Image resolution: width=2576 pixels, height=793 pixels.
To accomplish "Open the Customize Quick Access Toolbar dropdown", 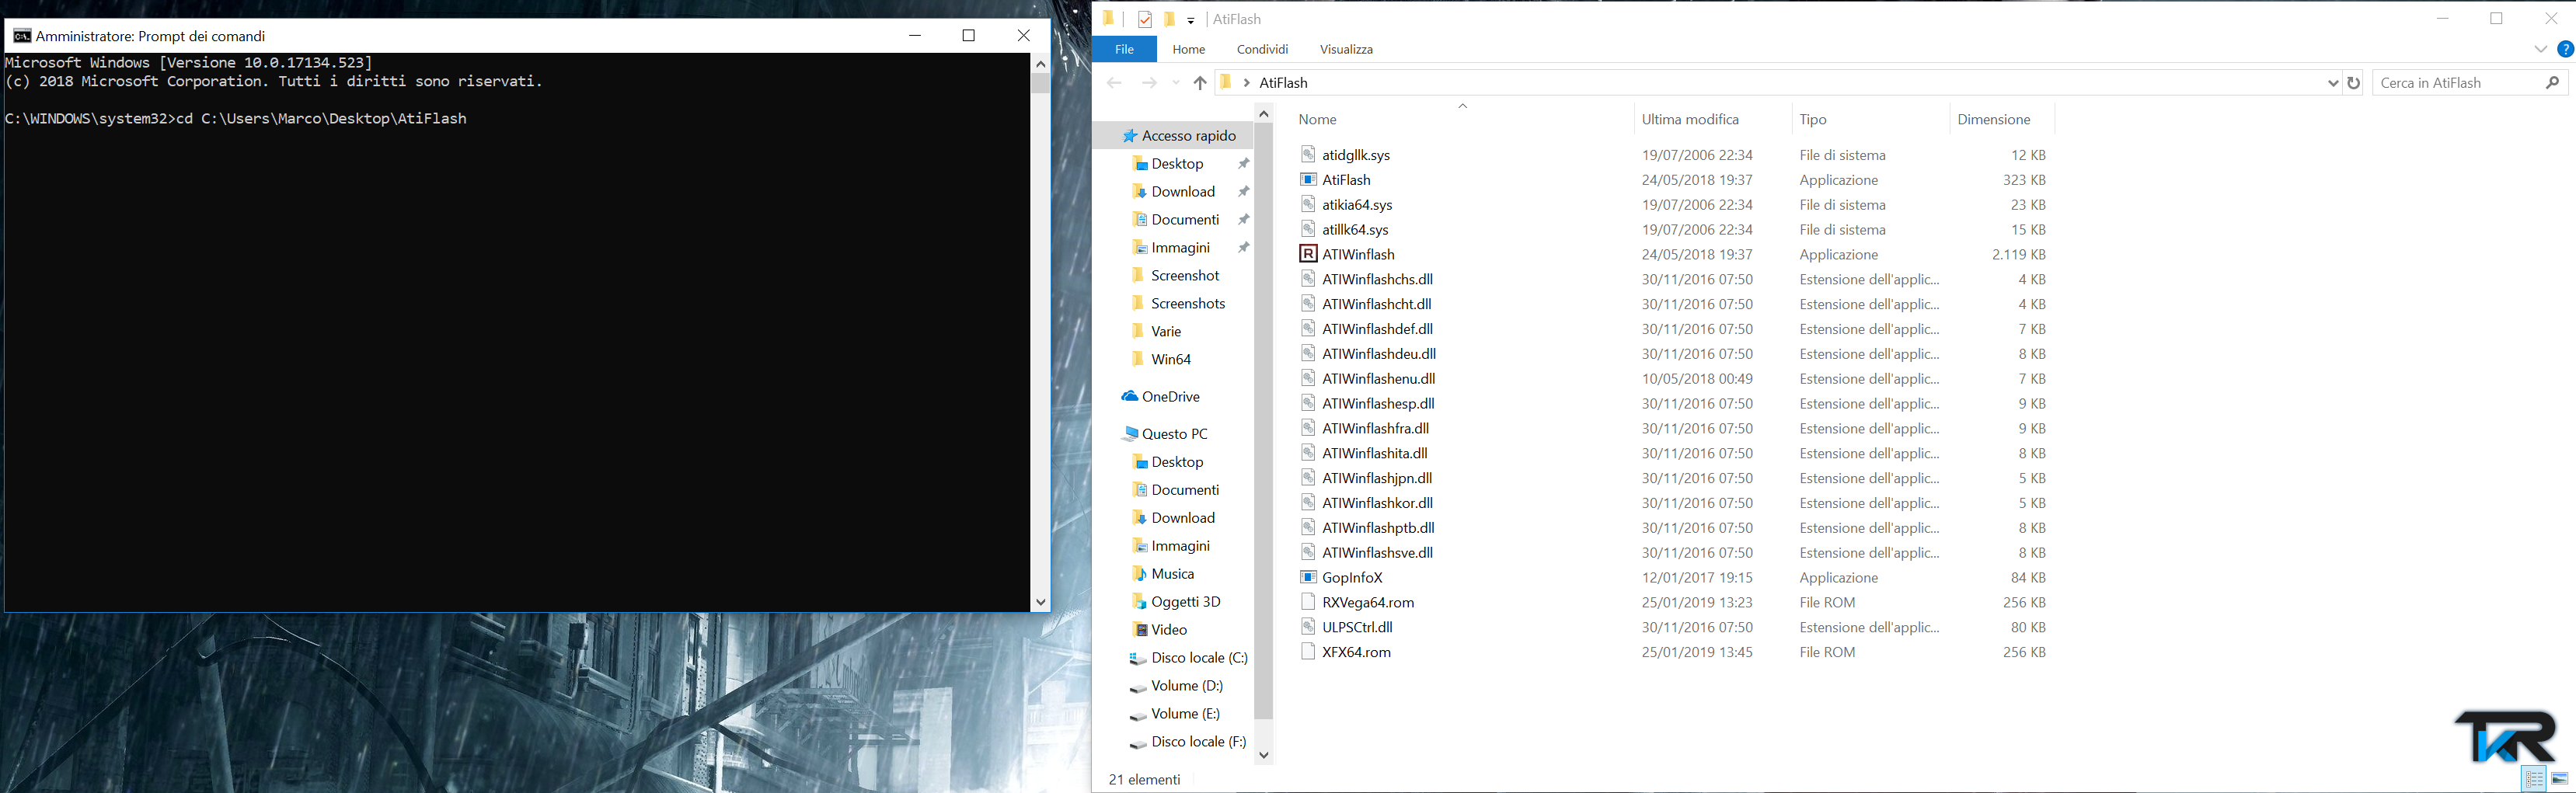I will pos(1191,20).
